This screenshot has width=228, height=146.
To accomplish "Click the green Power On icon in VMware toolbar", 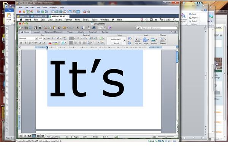I will coord(28,12).
